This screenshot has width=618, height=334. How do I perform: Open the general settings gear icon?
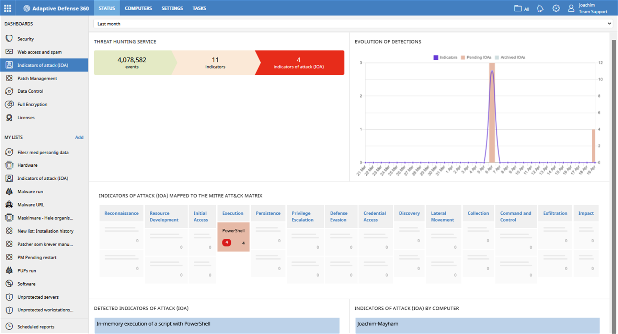pos(556,8)
